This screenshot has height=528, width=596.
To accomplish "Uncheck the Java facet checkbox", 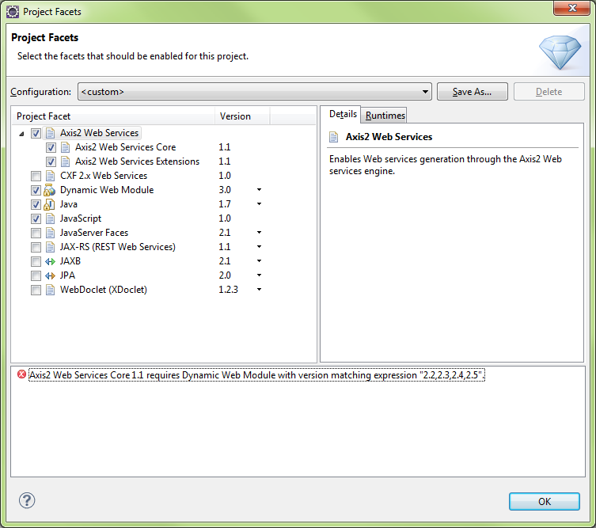I will pyautogui.click(x=36, y=204).
